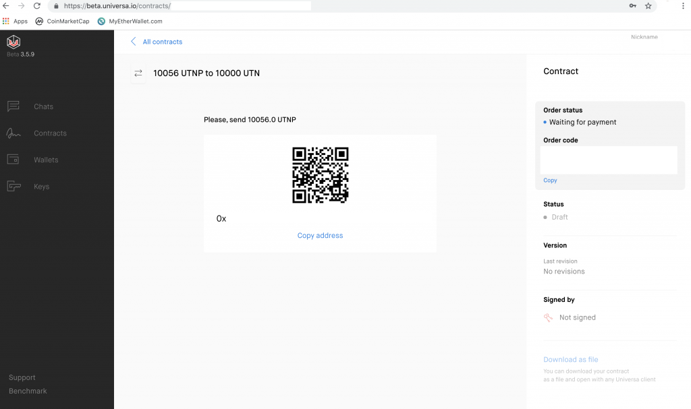Copy the order code
Viewport: 691px width, 409px height.
point(550,181)
